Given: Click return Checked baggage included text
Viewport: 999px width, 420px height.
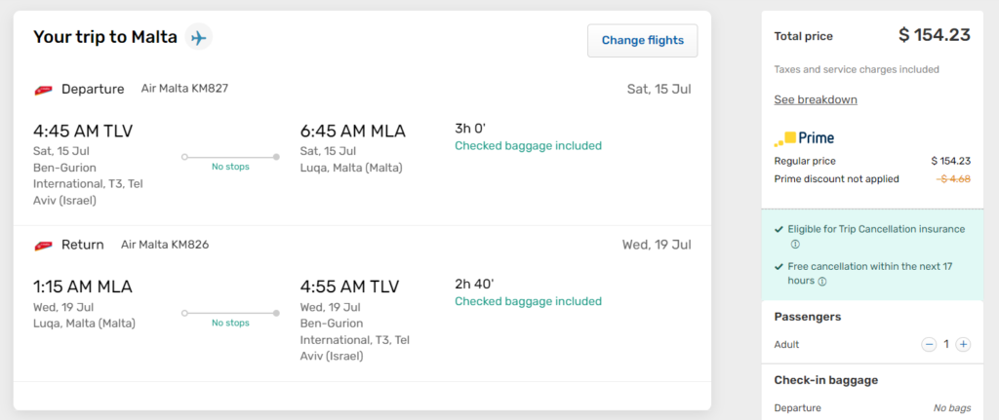Looking at the screenshot, I should pyautogui.click(x=528, y=301).
